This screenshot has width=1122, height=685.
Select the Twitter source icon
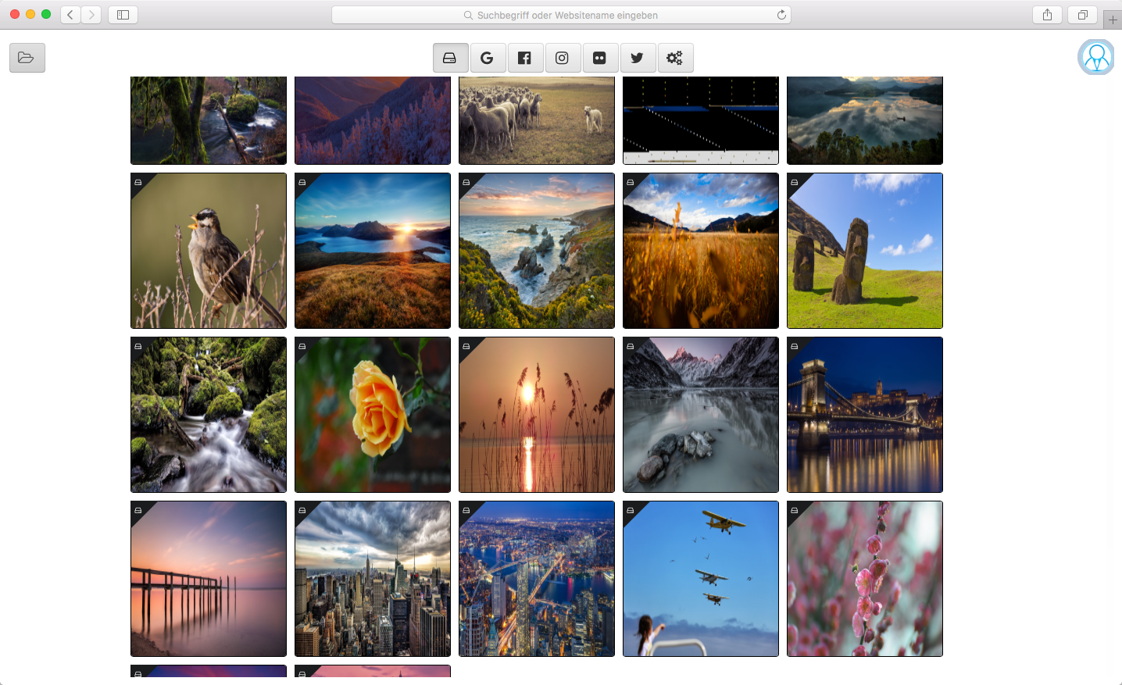pos(637,58)
